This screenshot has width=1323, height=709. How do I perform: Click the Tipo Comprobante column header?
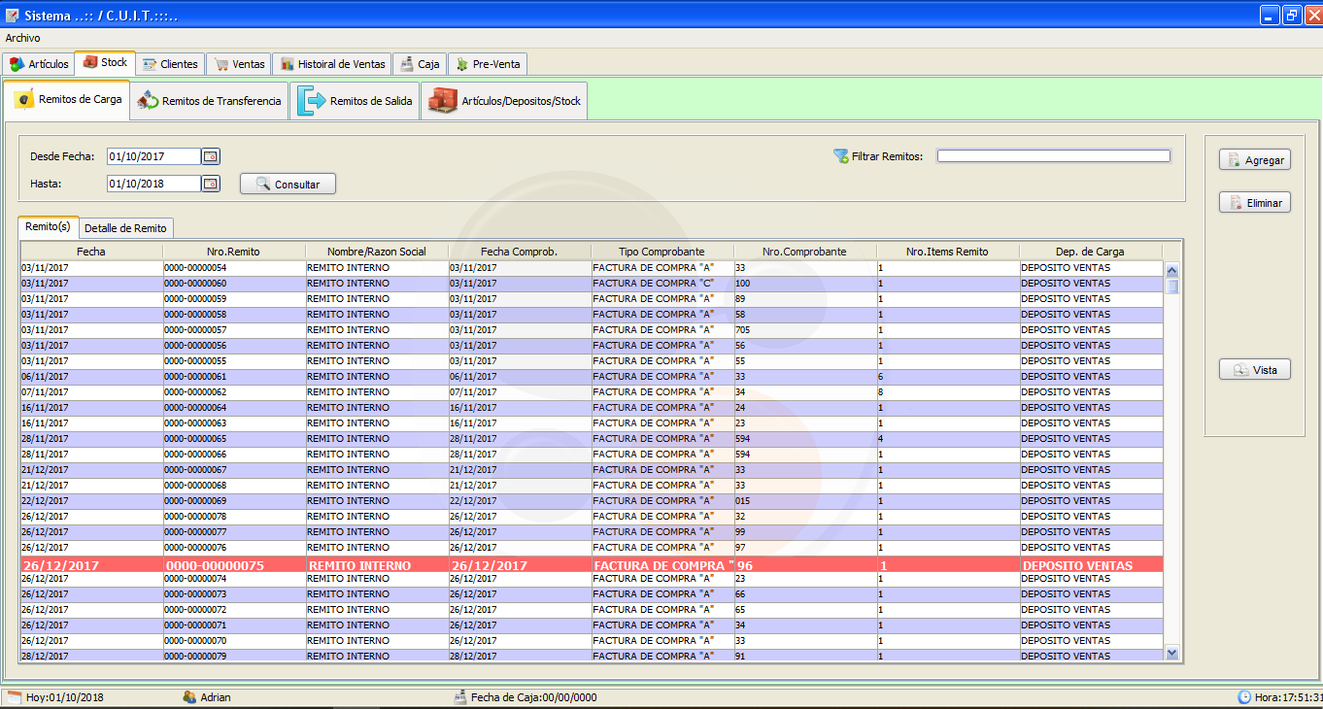tap(662, 252)
